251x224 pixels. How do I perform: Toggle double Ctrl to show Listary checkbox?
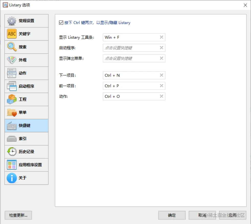61,22
